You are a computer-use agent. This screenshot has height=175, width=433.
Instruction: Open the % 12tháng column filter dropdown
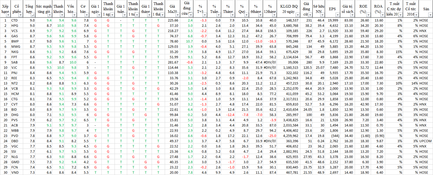tap(274, 15)
